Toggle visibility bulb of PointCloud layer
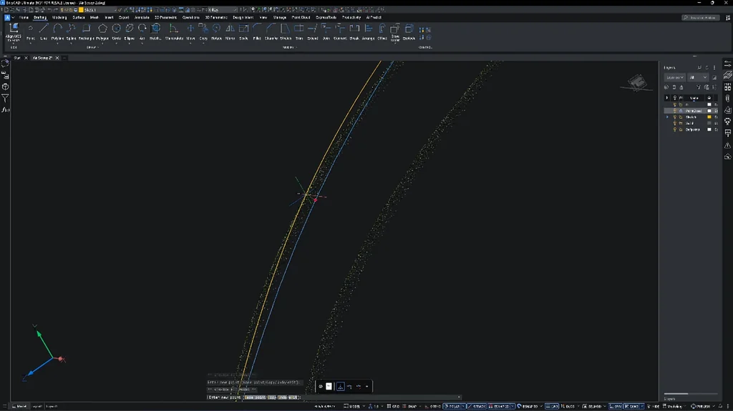 [x=674, y=111]
